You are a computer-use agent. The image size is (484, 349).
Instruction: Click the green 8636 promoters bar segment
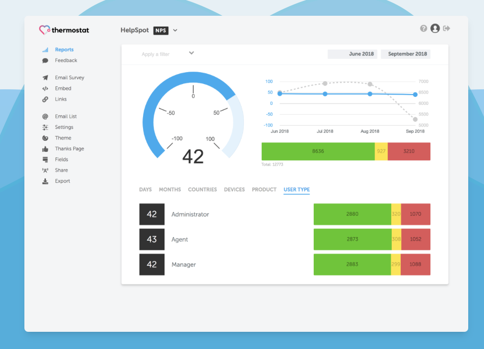[318, 151]
